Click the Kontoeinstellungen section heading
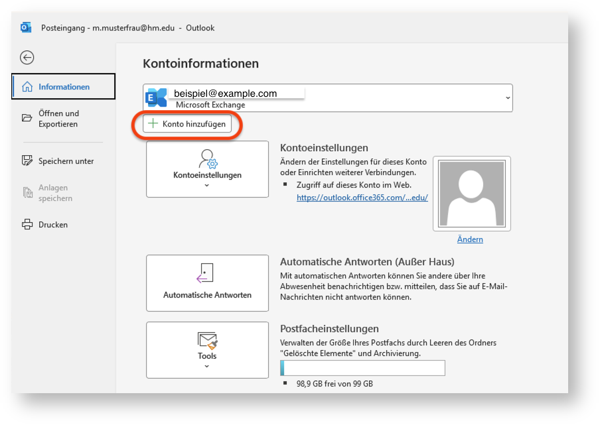 point(324,148)
